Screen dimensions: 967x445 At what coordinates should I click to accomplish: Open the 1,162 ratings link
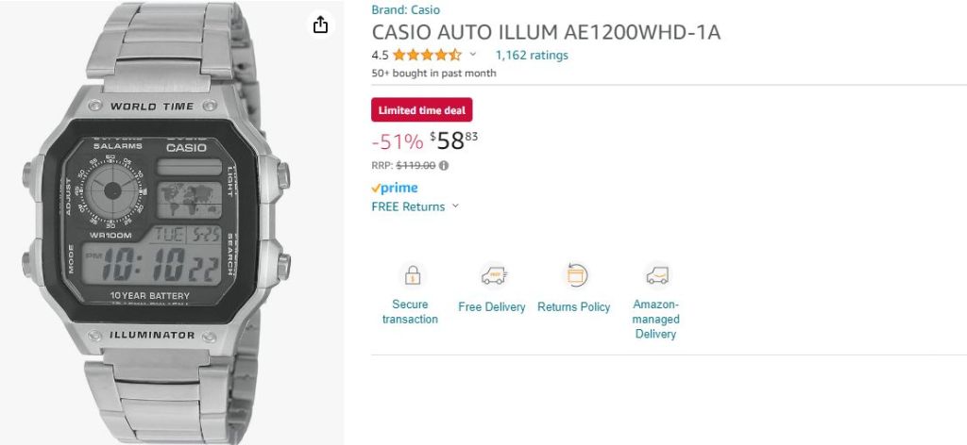click(532, 55)
